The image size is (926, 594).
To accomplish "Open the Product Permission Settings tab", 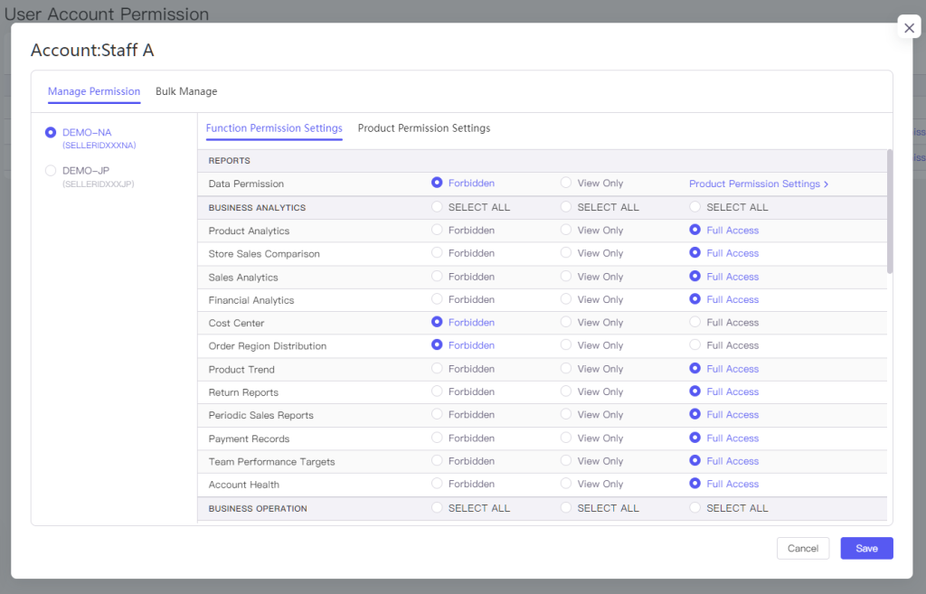I will pyautogui.click(x=424, y=128).
